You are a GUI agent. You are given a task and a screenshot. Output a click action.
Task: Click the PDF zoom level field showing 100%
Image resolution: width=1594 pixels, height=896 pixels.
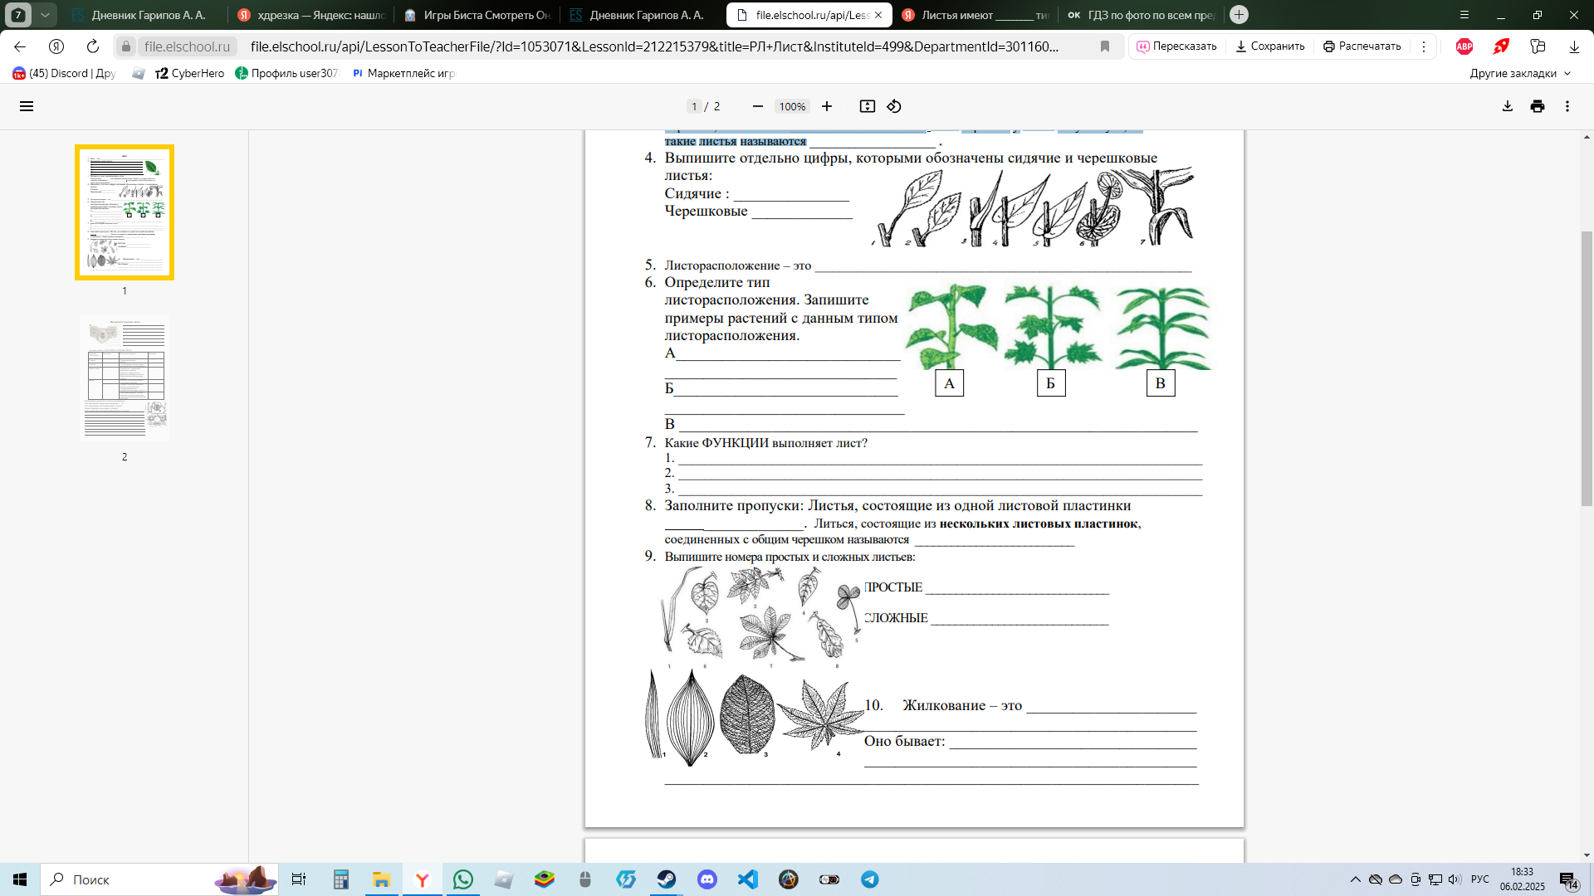(792, 106)
